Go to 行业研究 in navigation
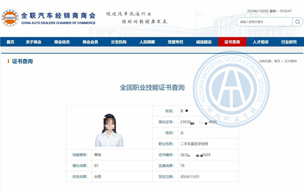 [x=289, y=42]
